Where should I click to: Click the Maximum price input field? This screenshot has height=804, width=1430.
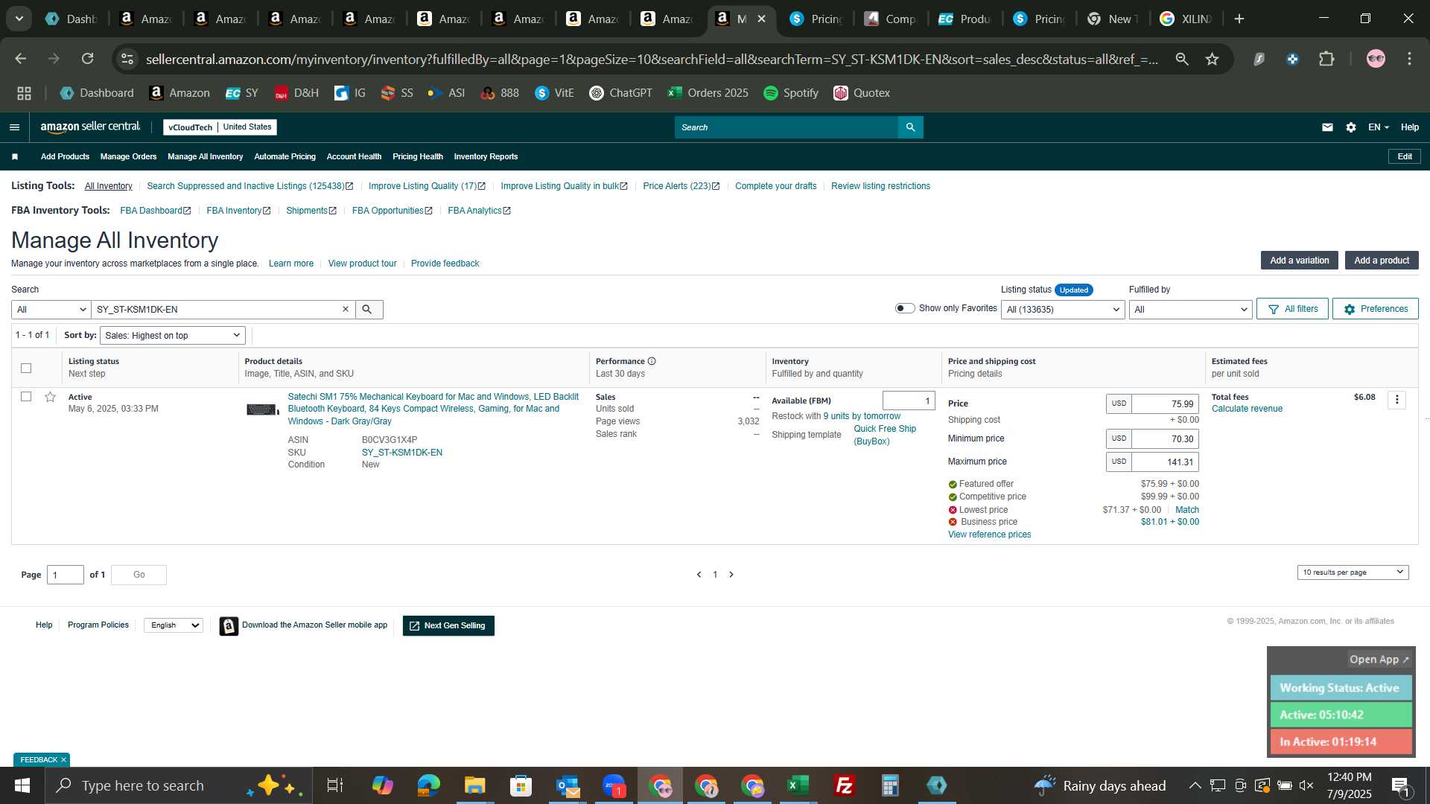(x=1164, y=462)
